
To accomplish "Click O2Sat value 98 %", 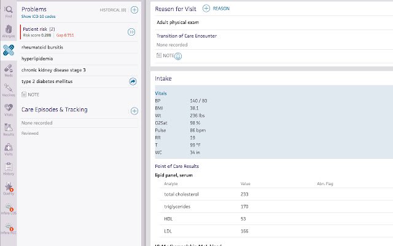I will pyautogui.click(x=195, y=123).
